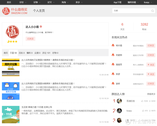Open the 第30期 article thumbnail
The height and width of the screenshot is (126, 157).
11,91
